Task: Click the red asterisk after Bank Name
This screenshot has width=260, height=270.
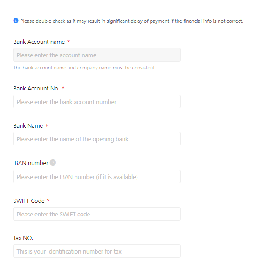Action: [47, 125]
